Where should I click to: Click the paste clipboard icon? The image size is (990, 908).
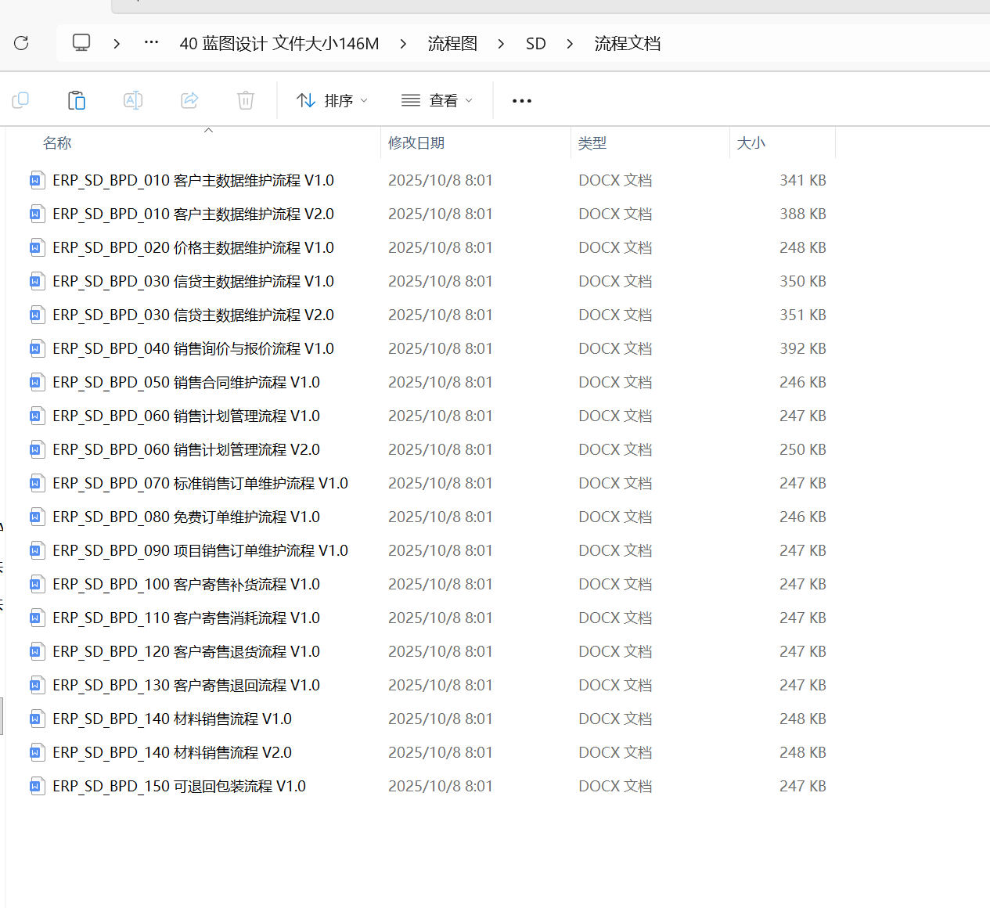pyautogui.click(x=77, y=100)
